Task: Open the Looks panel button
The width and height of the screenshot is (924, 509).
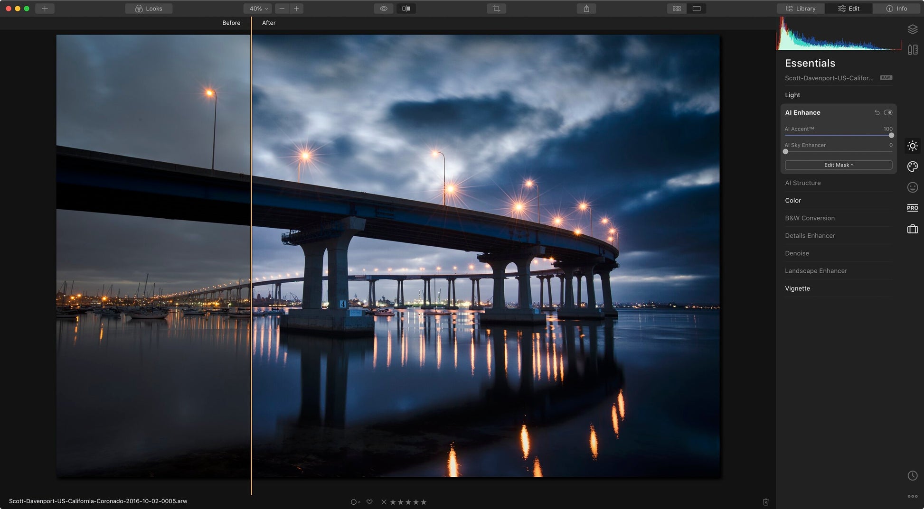Action: coord(149,9)
